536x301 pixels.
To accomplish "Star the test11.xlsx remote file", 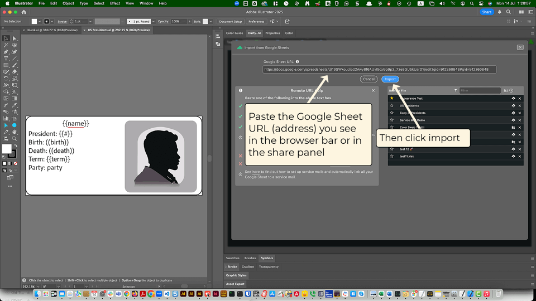I will 392,156.
